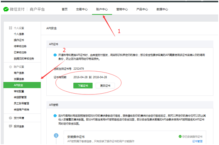This screenshot has width=219, height=145.
Task: Select 员工账号管理 in the sidebar
Action: pyautogui.click(x=21, y=103)
